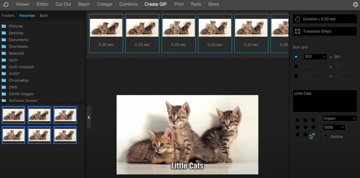The width and height of the screenshot is (360, 178).
Task: Expand the 500 width dropdown
Action: coord(315,57)
